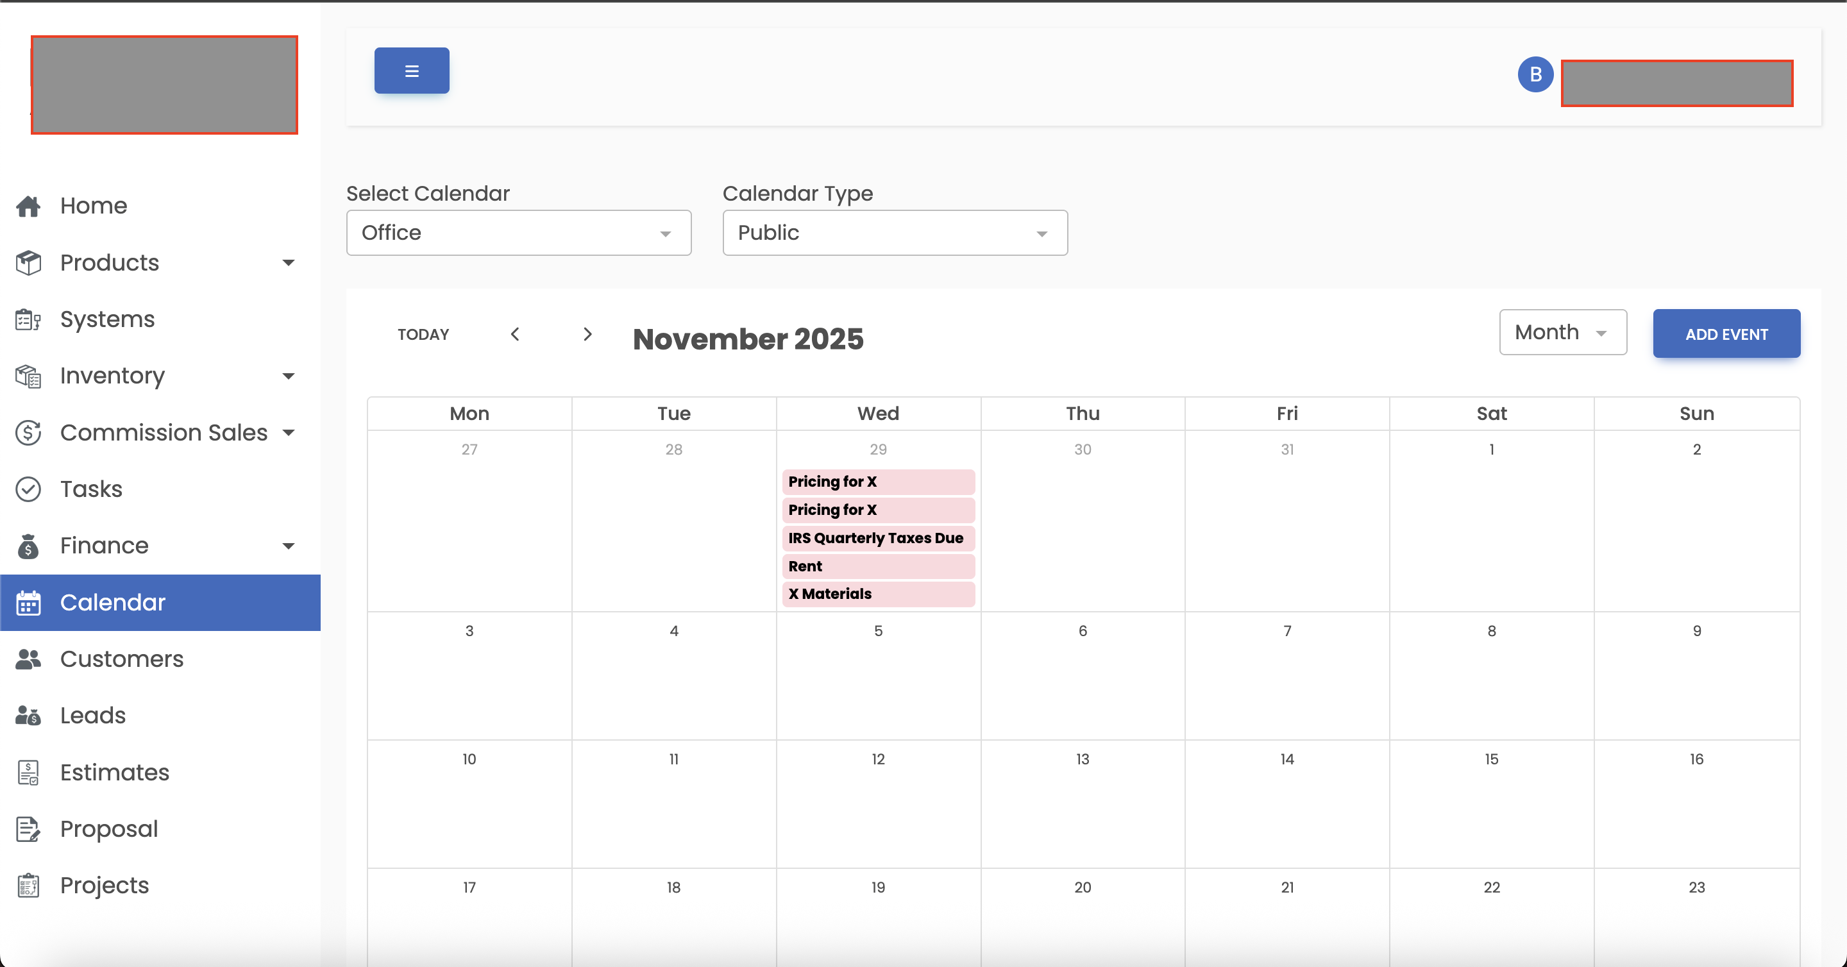Open the Month view selector
1847x967 pixels.
[x=1563, y=332]
